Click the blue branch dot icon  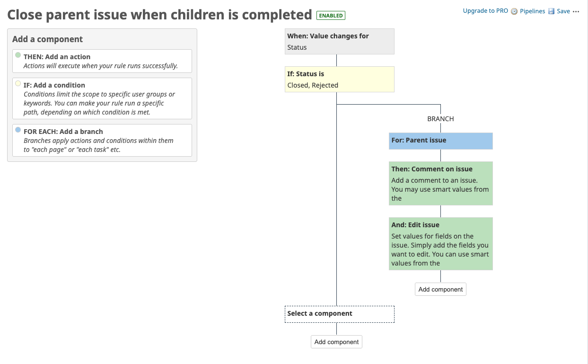(18, 130)
